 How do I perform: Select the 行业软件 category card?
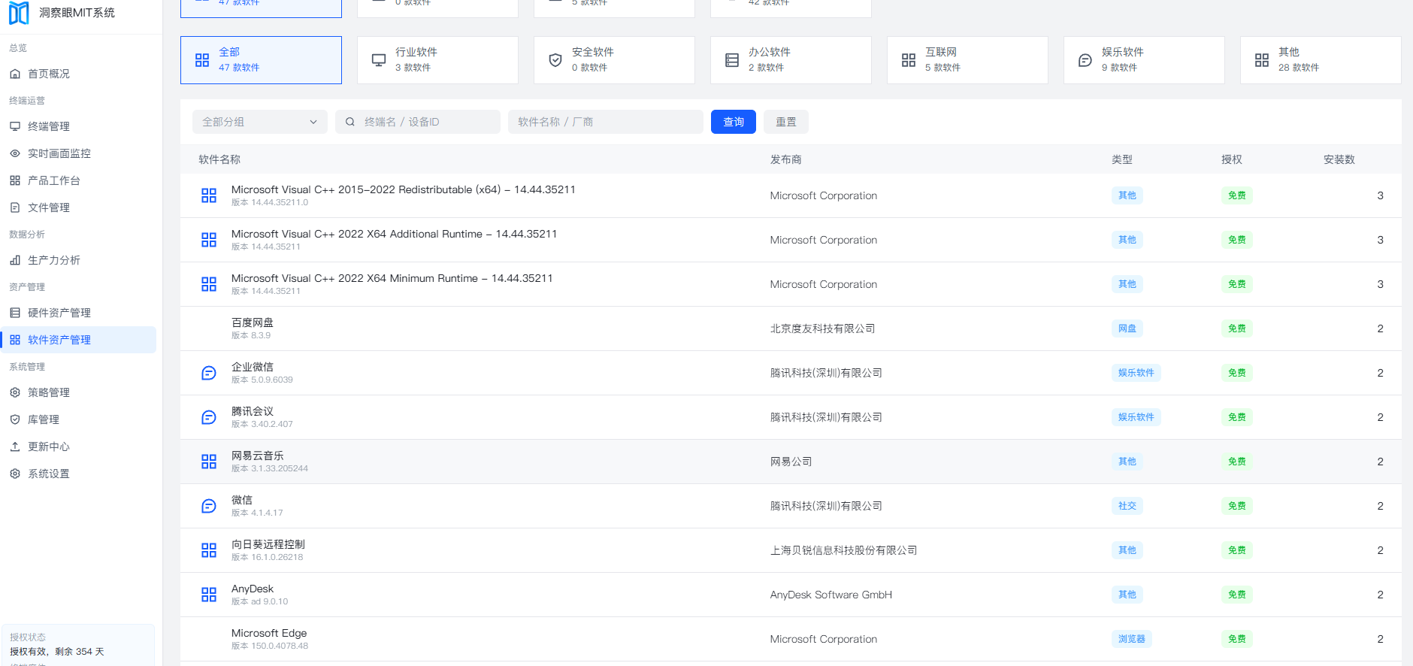[x=437, y=60]
